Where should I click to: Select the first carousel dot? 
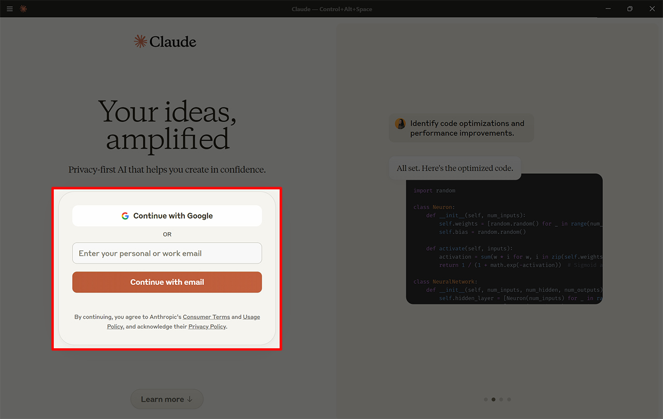pos(485,399)
